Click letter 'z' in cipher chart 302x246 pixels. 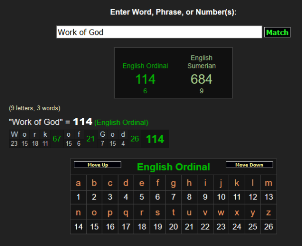[x=269, y=213]
